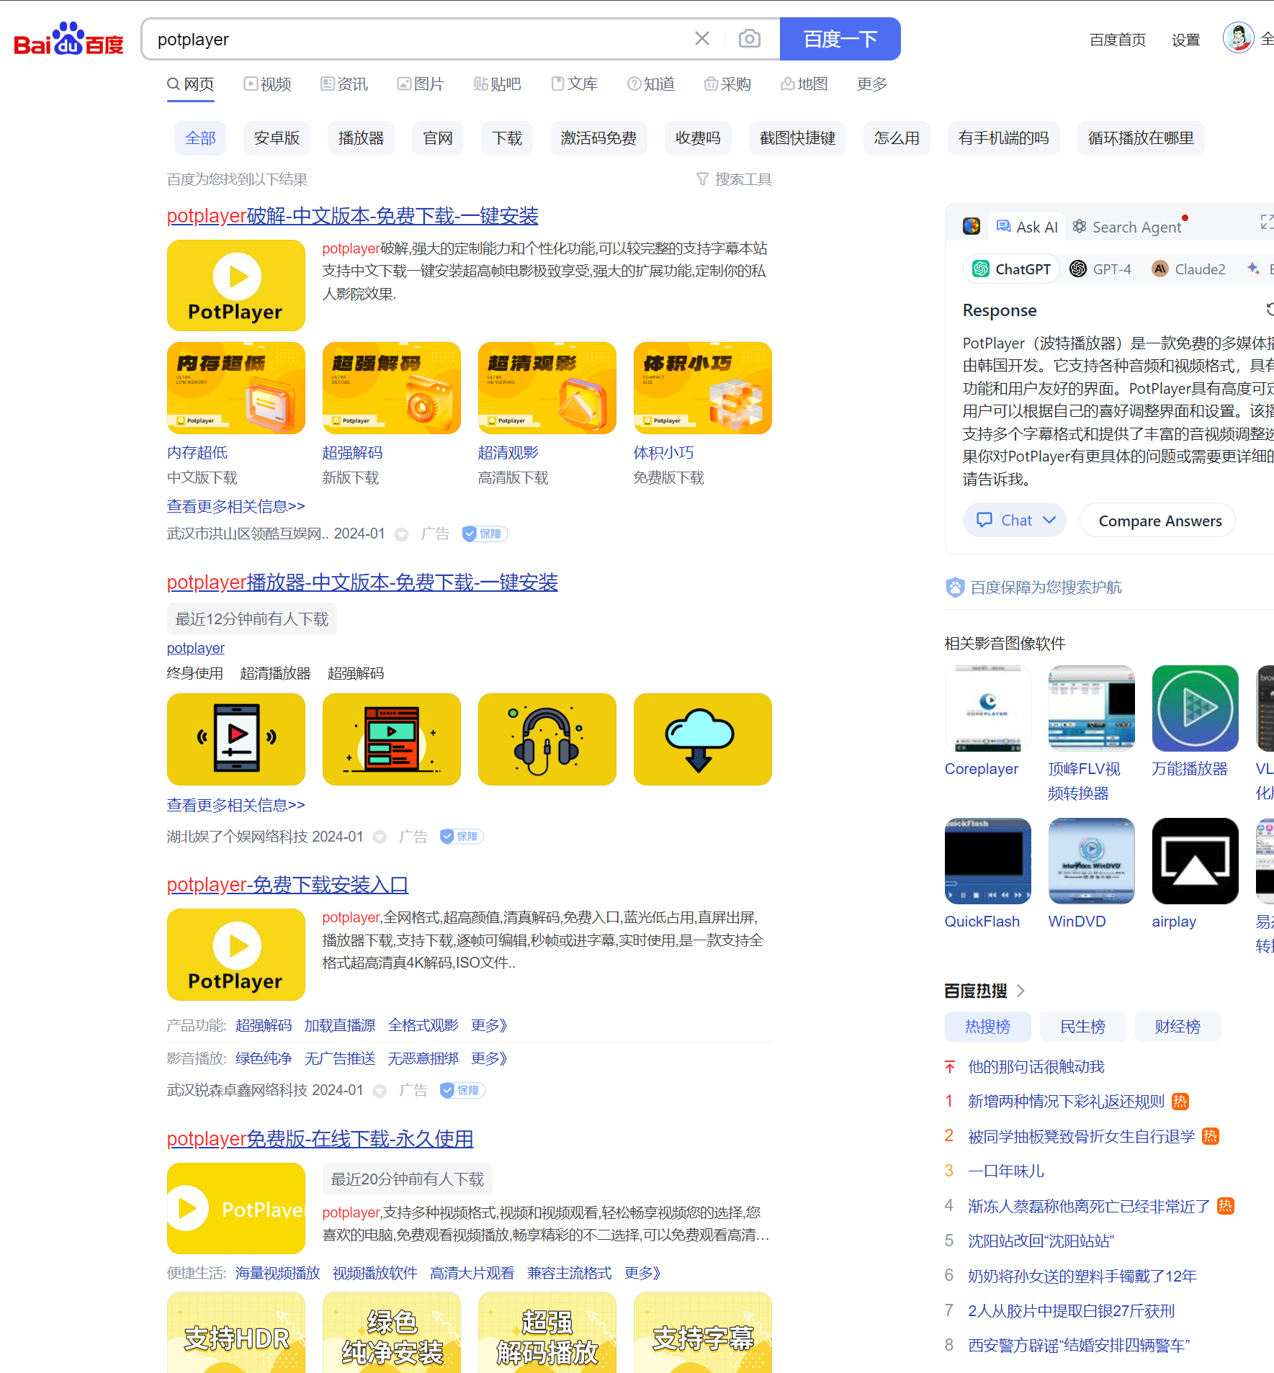The width and height of the screenshot is (1274, 1373).
Task: Clear the search box with X icon
Action: coord(701,38)
